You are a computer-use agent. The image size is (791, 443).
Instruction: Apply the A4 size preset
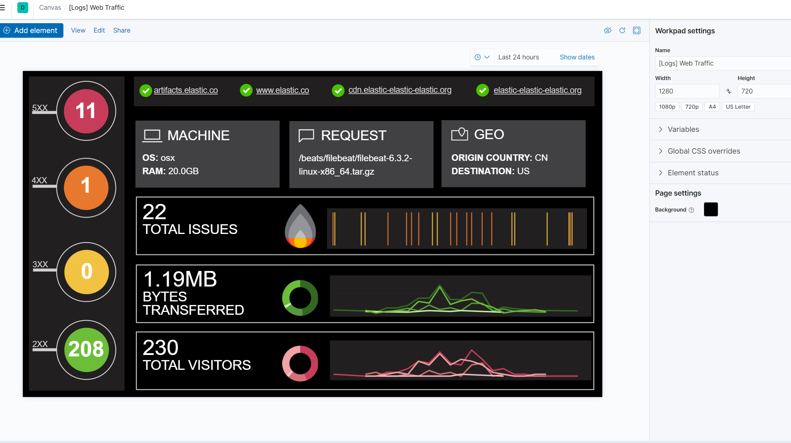(x=712, y=107)
